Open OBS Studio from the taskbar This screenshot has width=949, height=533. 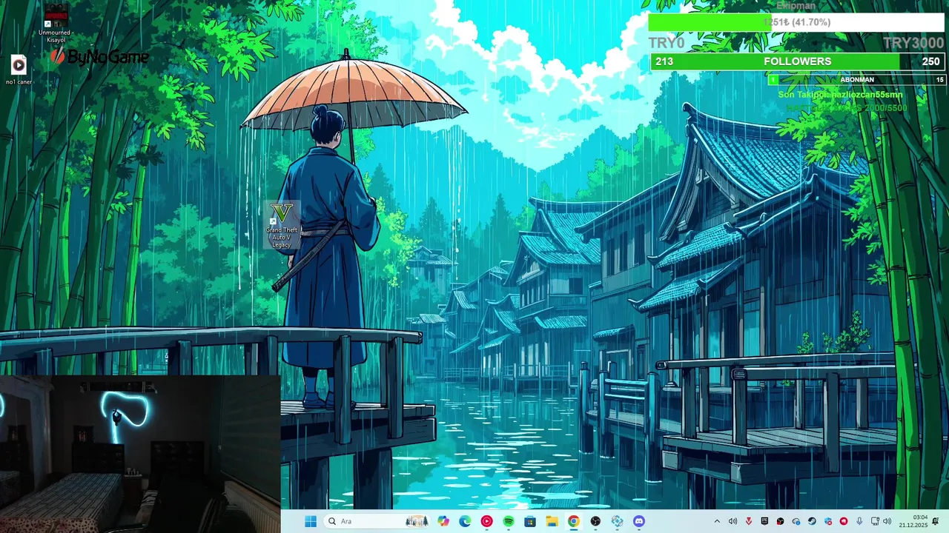(x=595, y=521)
